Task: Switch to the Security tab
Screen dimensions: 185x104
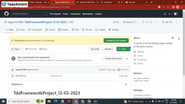Action: point(87,30)
